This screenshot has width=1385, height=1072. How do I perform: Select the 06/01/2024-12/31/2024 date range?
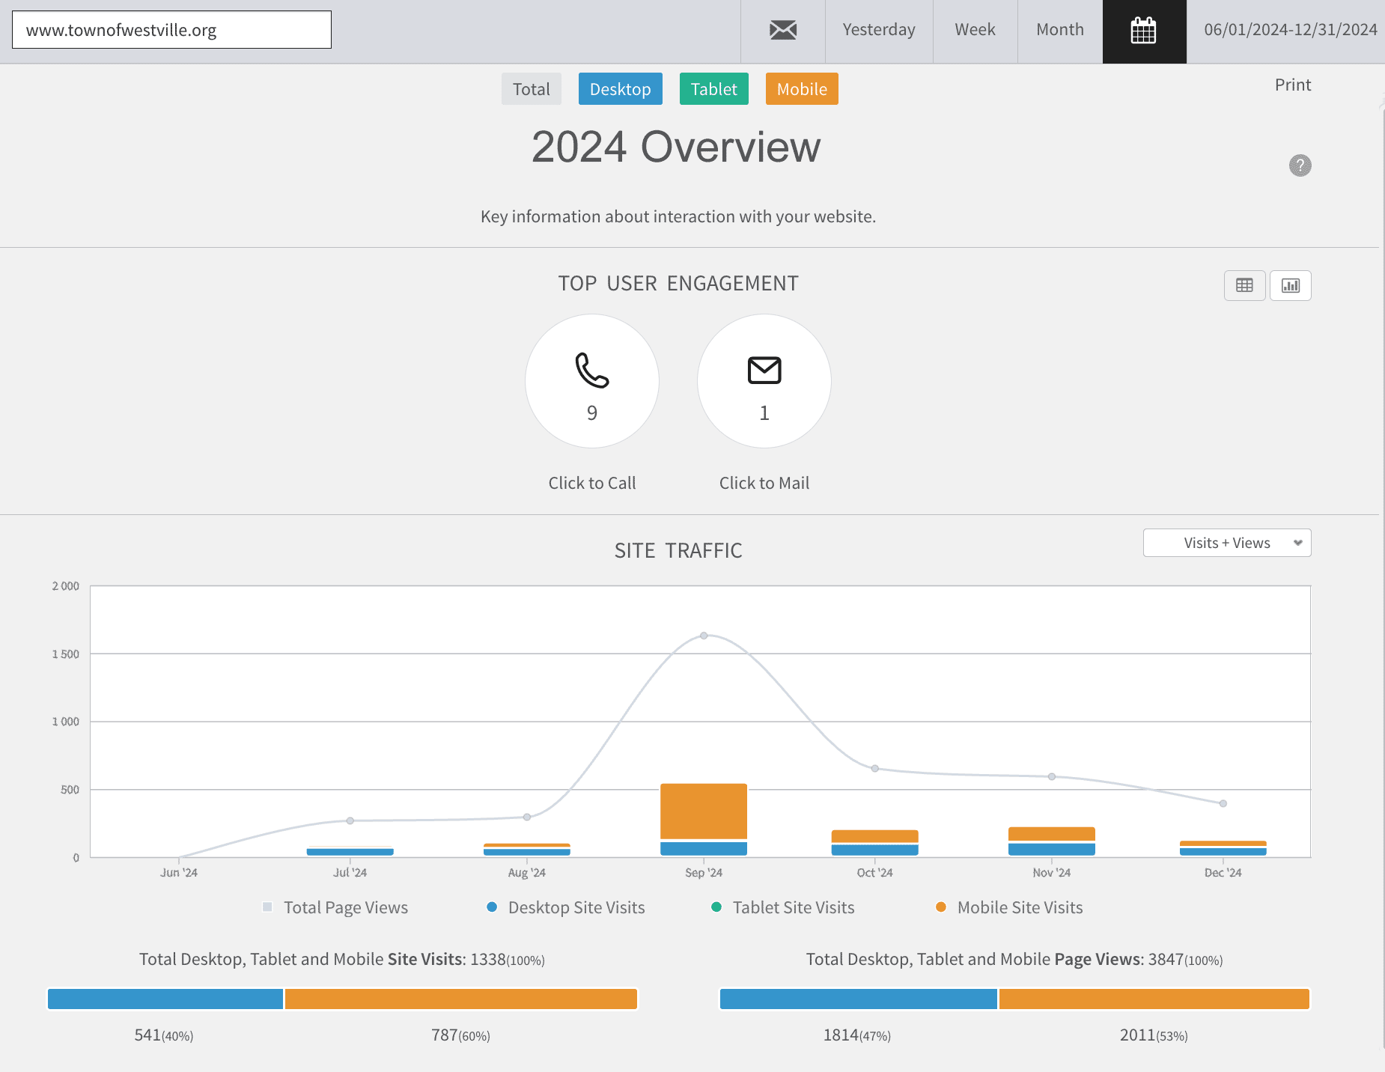[x=1290, y=30]
